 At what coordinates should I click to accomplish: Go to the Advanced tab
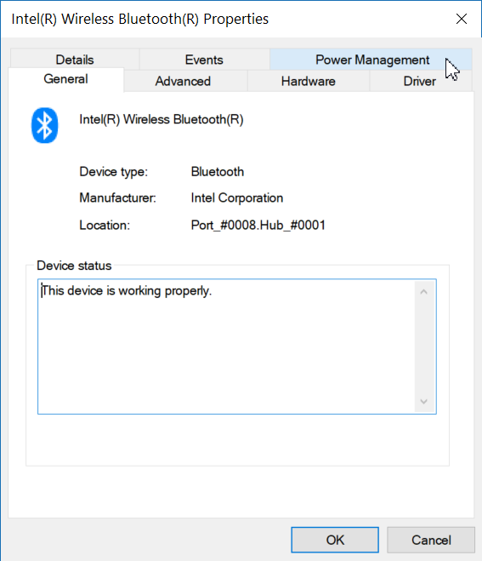183,81
